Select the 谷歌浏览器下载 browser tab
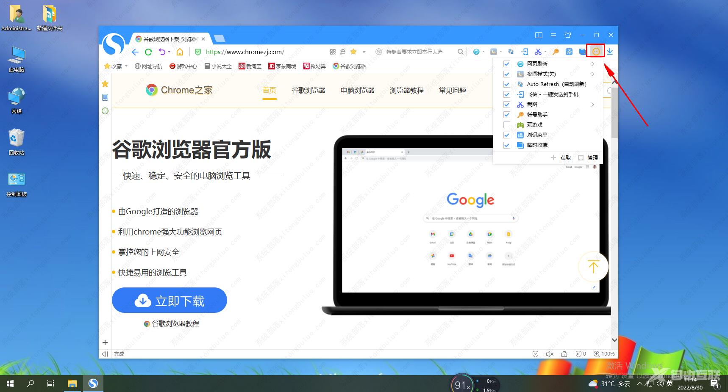This screenshot has width=728, height=392. 170,39
